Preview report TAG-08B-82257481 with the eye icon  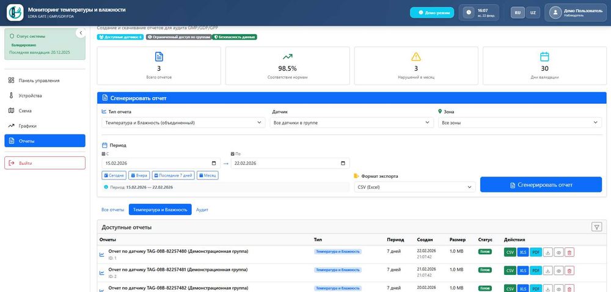click(558, 270)
